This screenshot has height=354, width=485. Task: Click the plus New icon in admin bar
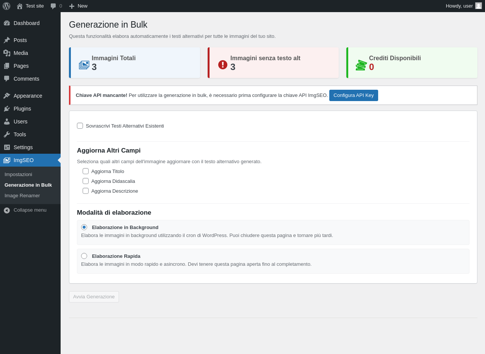coord(72,6)
